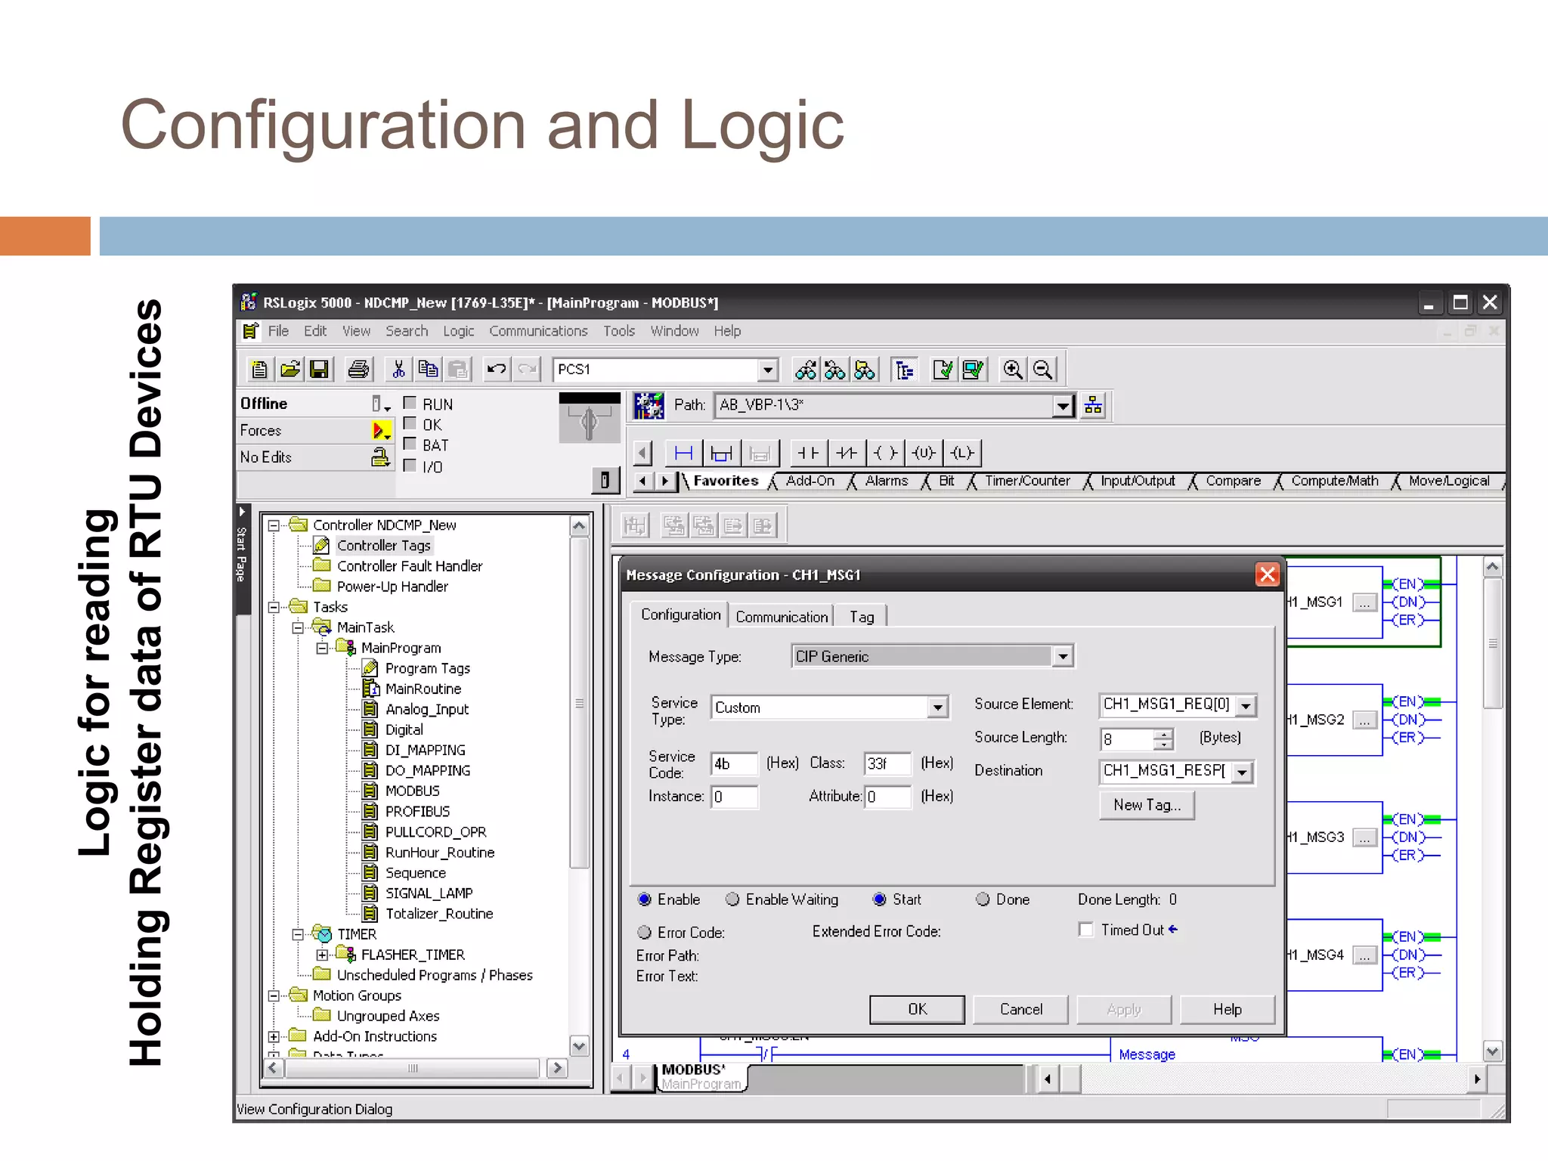The image size is (1548, 1161).
Task: Click the Cut scissors icon
Action: (x=398, y=369)
